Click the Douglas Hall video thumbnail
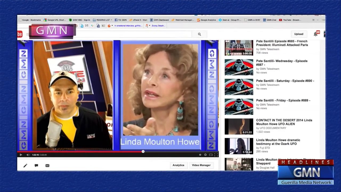This screenshot has height=192, width=341. (239, 164)
